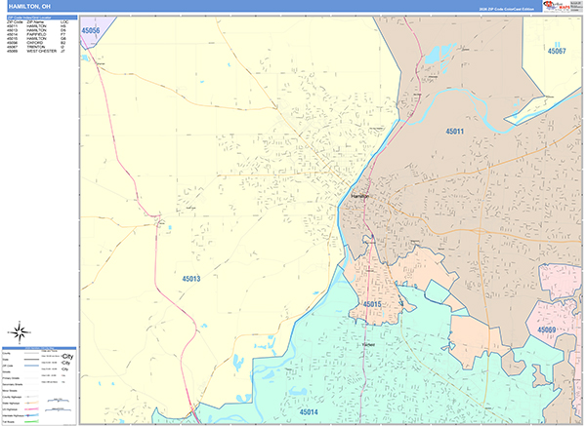Click the 45056 ZIP label at top left

click(x=91, y=31)
